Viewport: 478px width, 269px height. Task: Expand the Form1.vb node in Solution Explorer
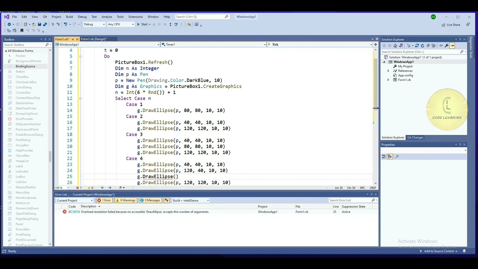[388, 80]
